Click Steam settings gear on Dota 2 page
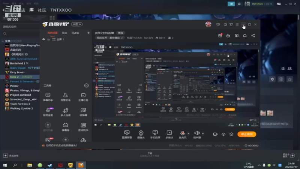The height and width of the screenshot is (169, 300). tap(272, 79)
